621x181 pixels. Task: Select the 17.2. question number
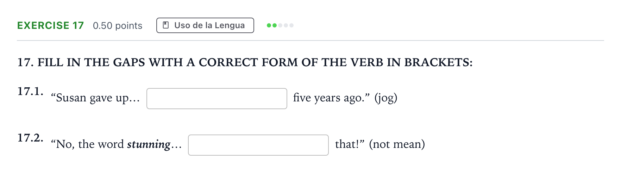tap(31, 138)
